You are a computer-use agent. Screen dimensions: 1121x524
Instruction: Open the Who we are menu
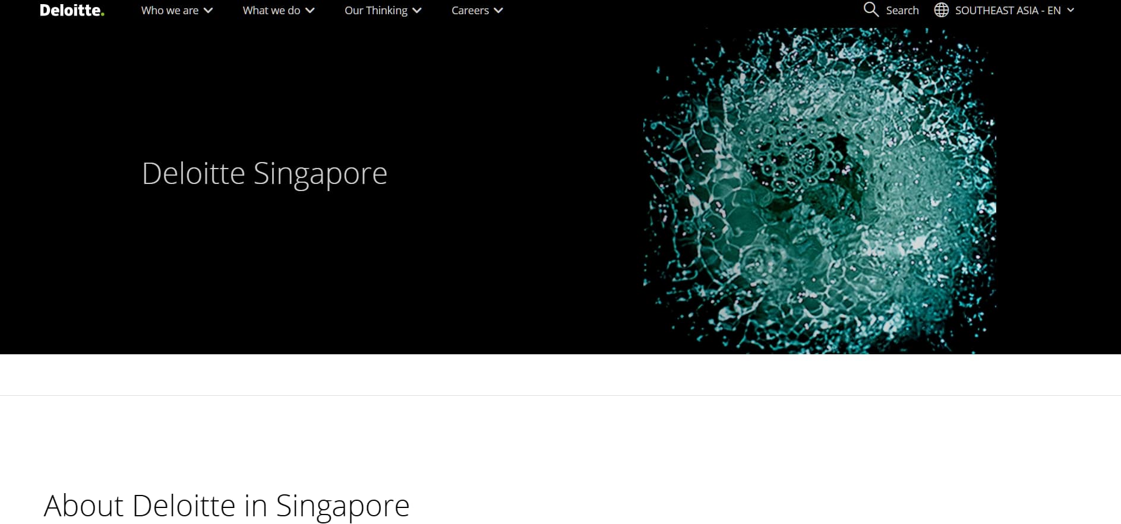coord(176,10)
